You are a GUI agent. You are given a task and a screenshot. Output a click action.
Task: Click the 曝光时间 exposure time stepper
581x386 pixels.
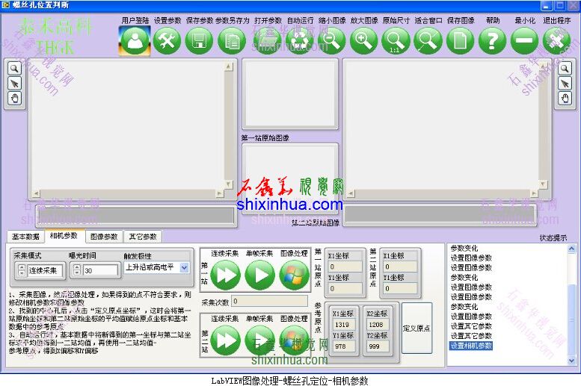pyautogui.click(x=76, y=270)
